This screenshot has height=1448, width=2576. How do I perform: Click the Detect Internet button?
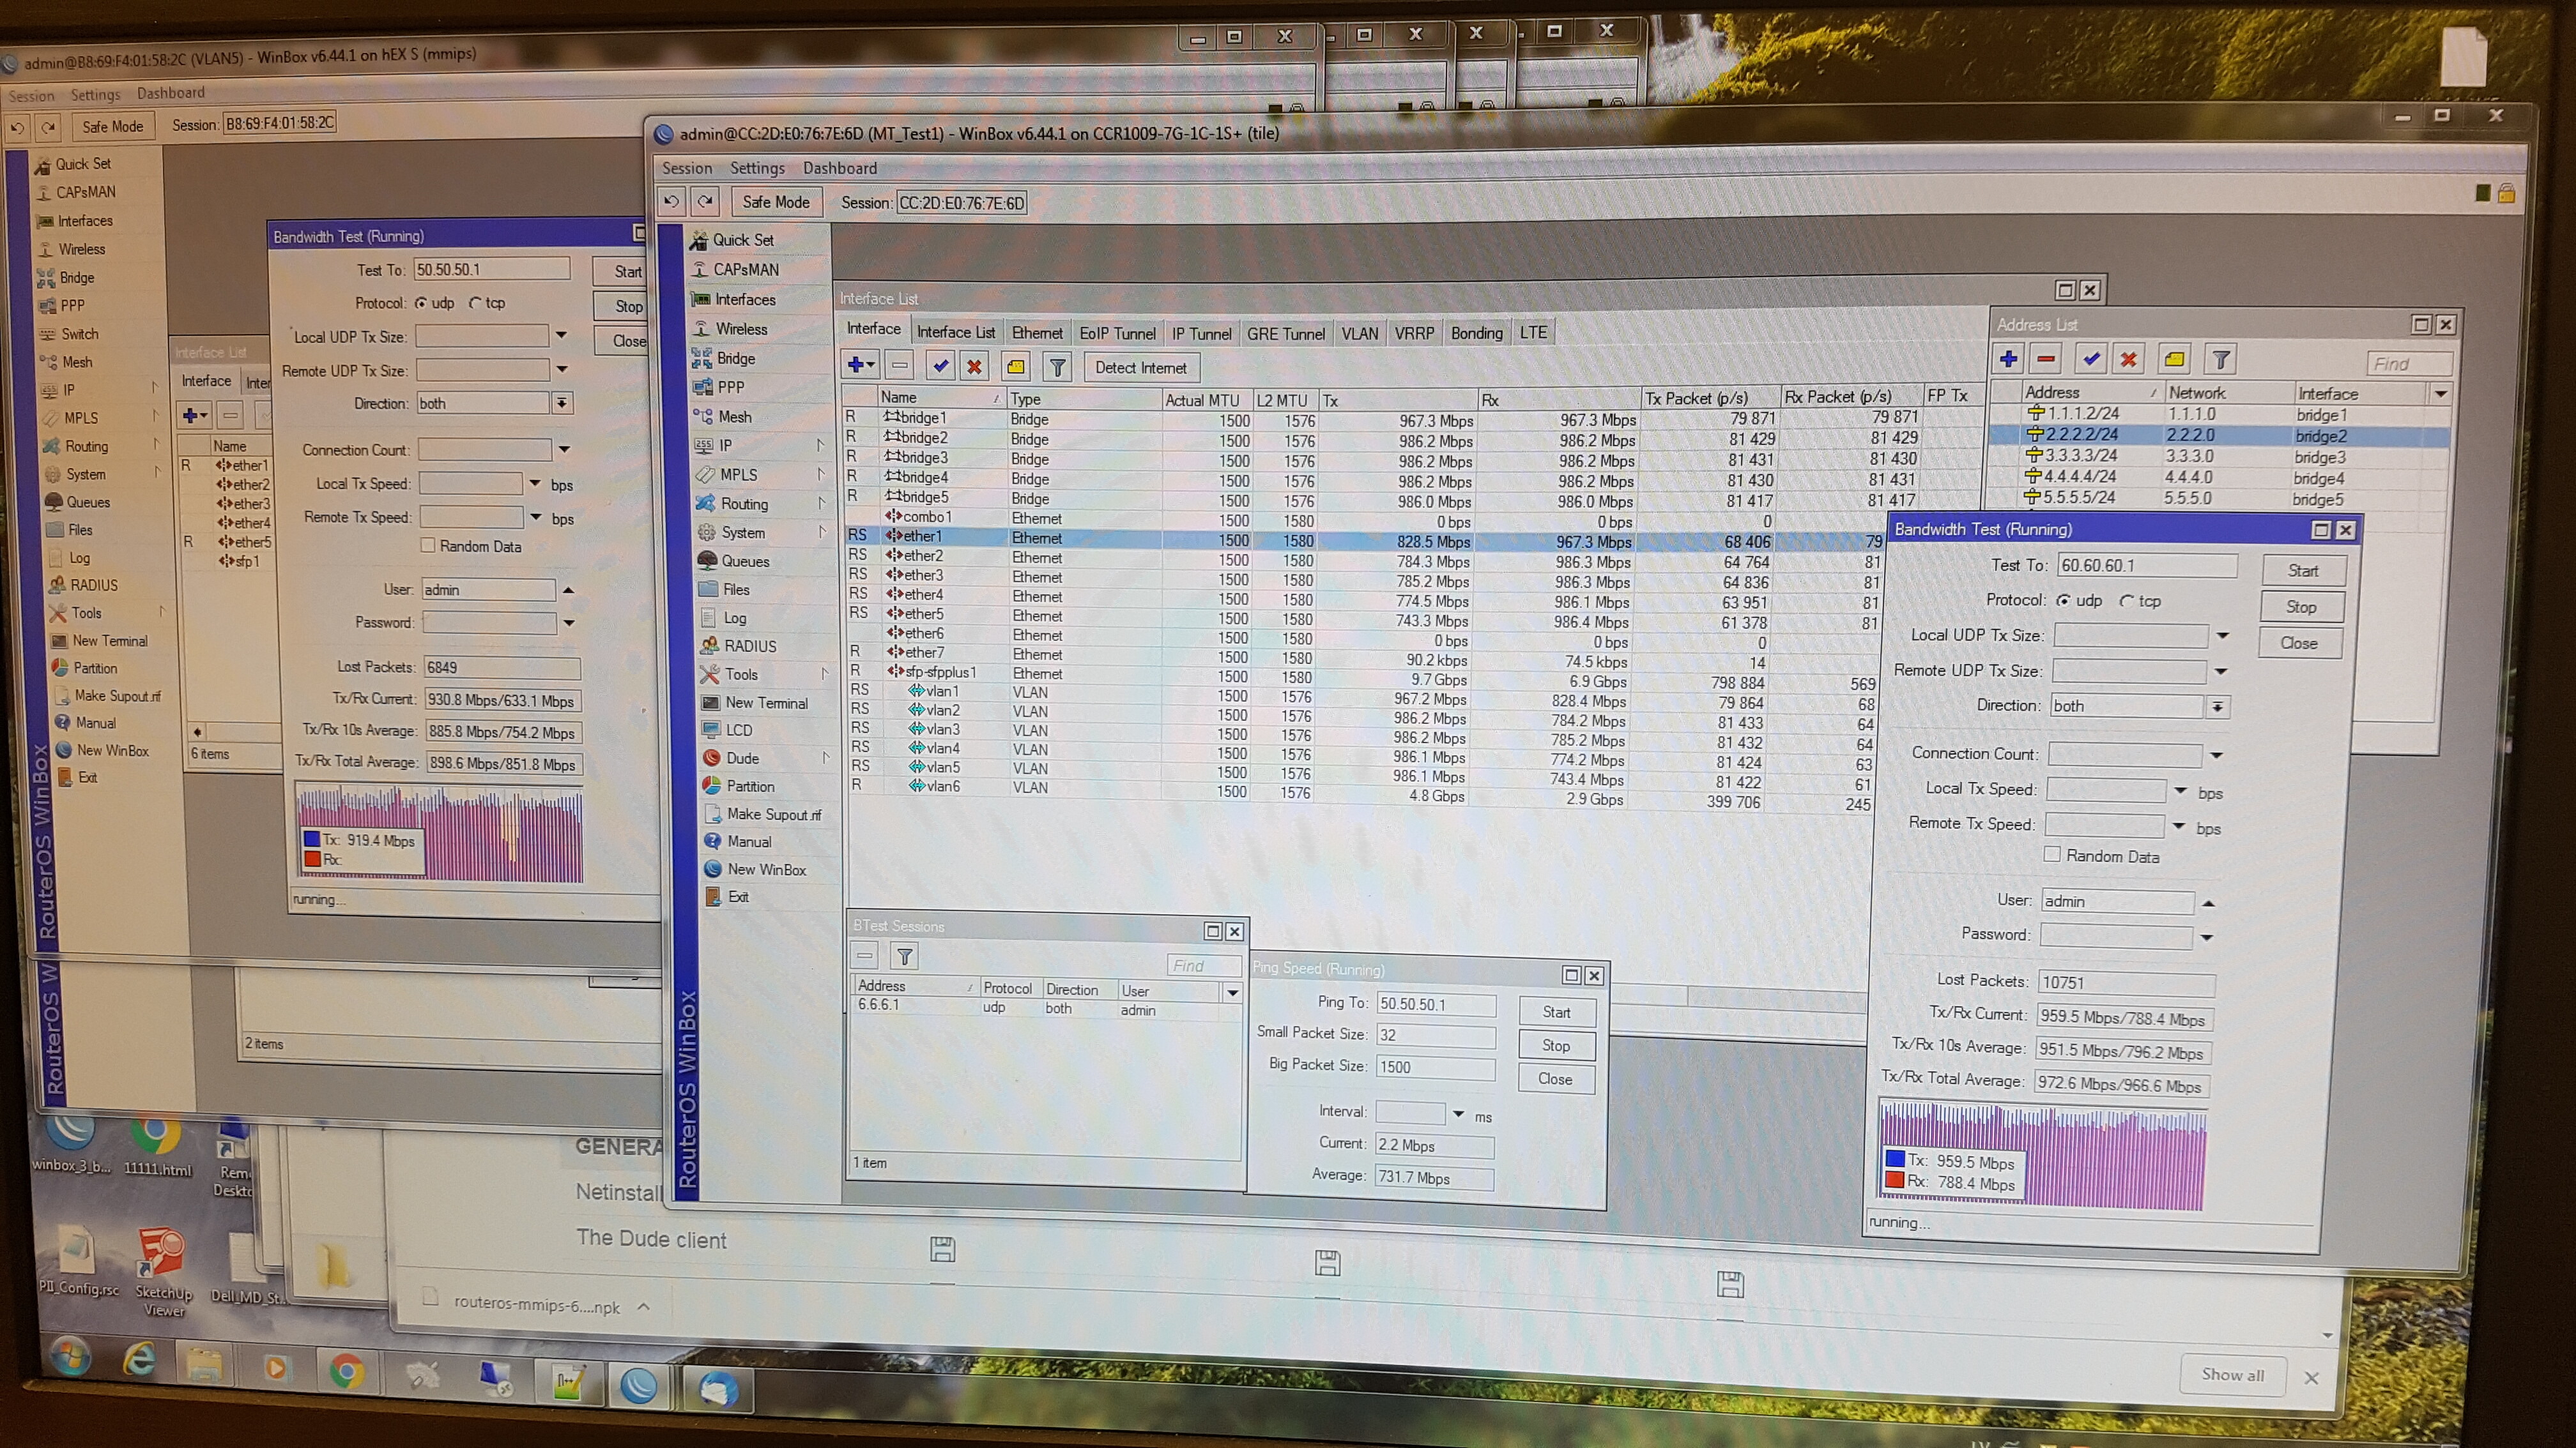click(1140, 368)
